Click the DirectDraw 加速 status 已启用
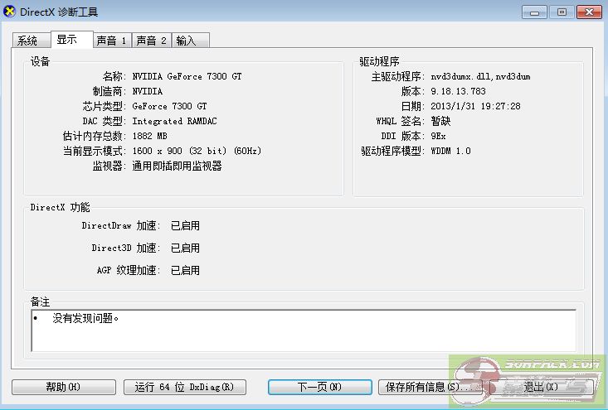Image resolution: width=608 pixels, height=410 pixels. 185,225
